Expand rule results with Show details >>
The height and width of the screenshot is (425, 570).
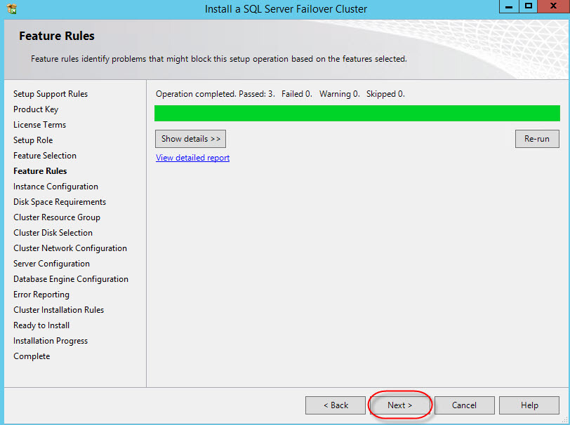(x=190, y=139)
